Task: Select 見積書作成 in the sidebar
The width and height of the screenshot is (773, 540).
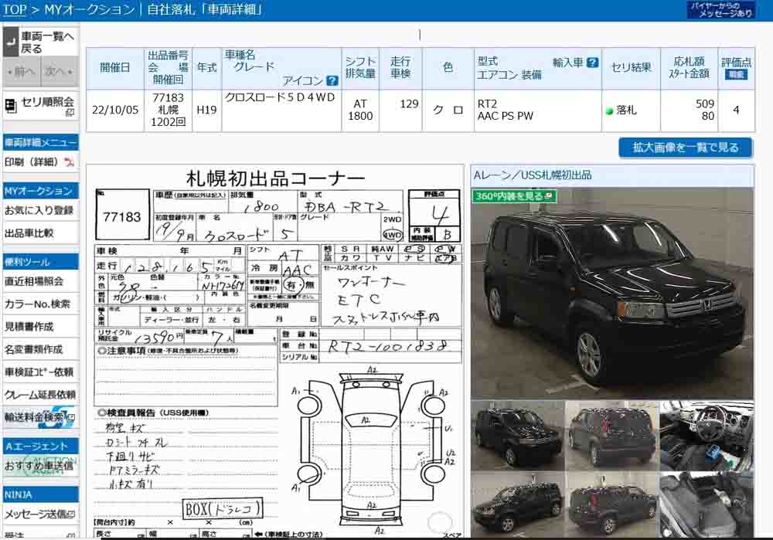Action: click(x=29, y=327)
